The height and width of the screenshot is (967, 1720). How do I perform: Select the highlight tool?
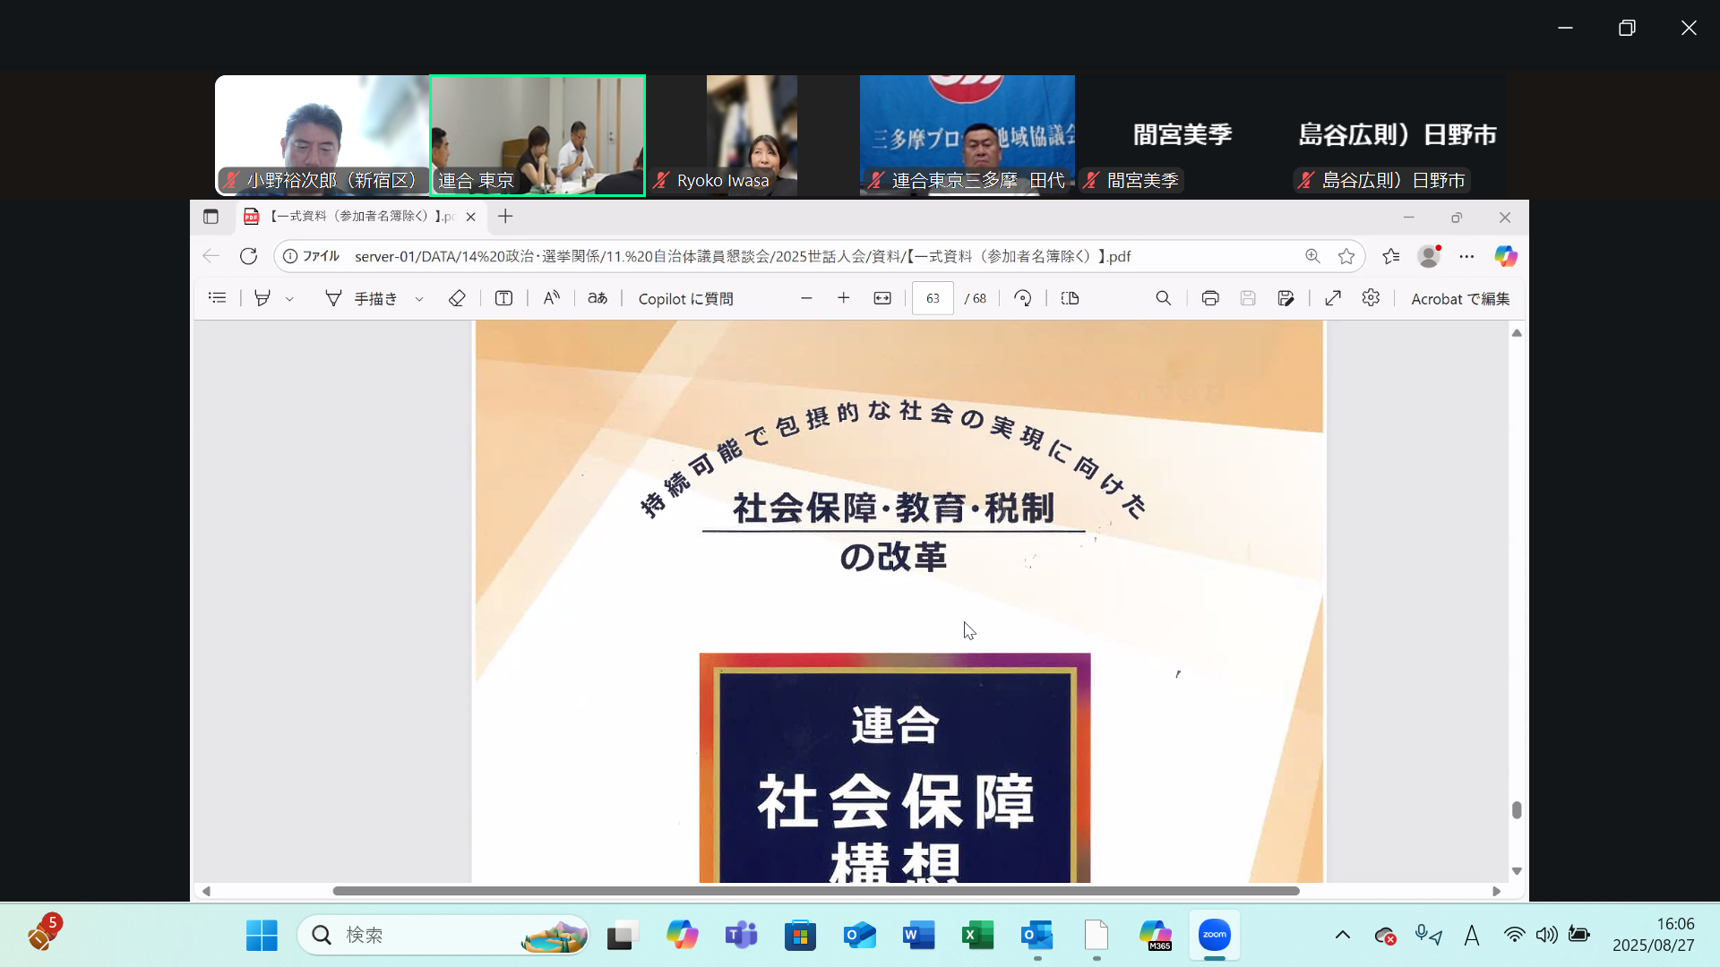(x=262, y=298)
